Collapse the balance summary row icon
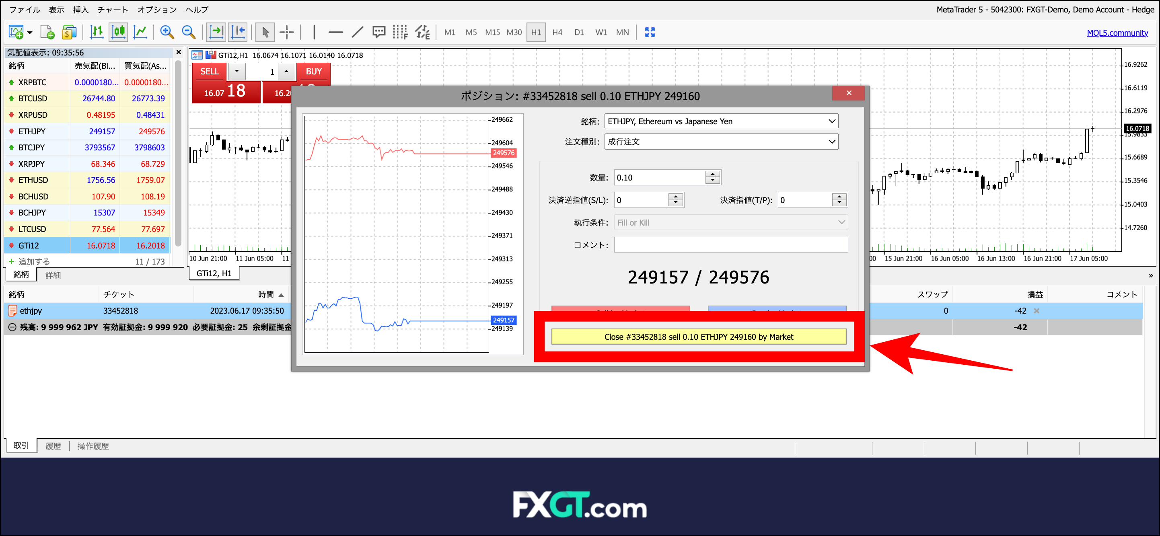 point(12,328)
